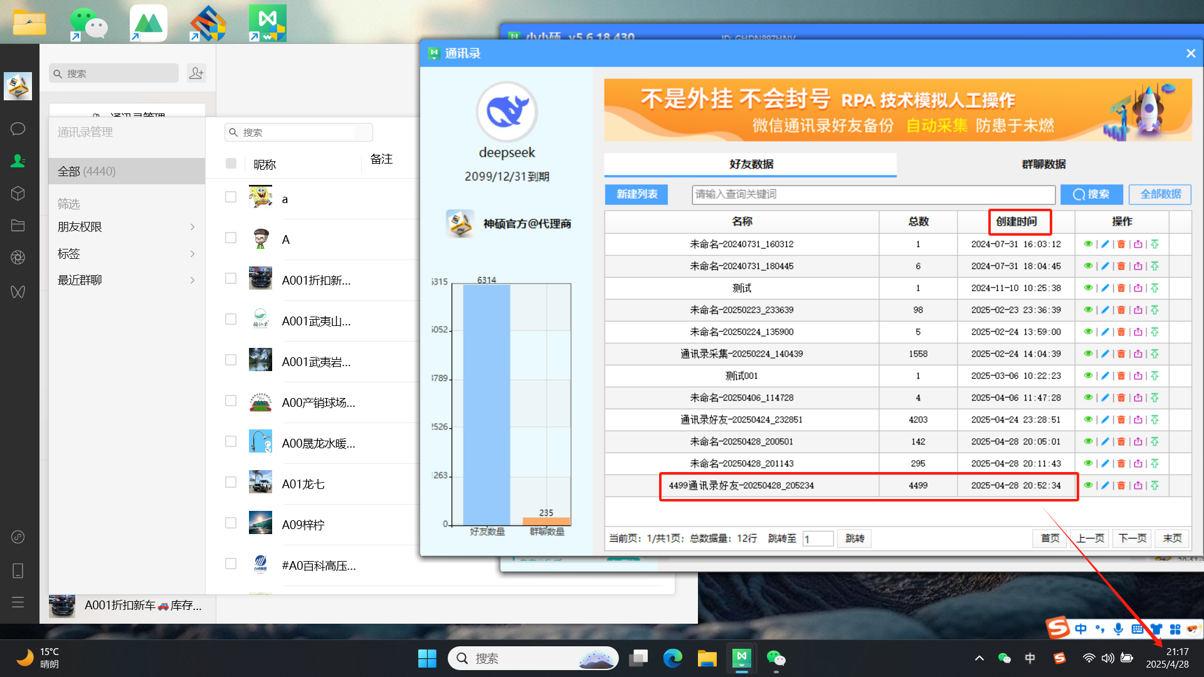
Task: Click the volume icon in system tray
Action: (1108, 658)
